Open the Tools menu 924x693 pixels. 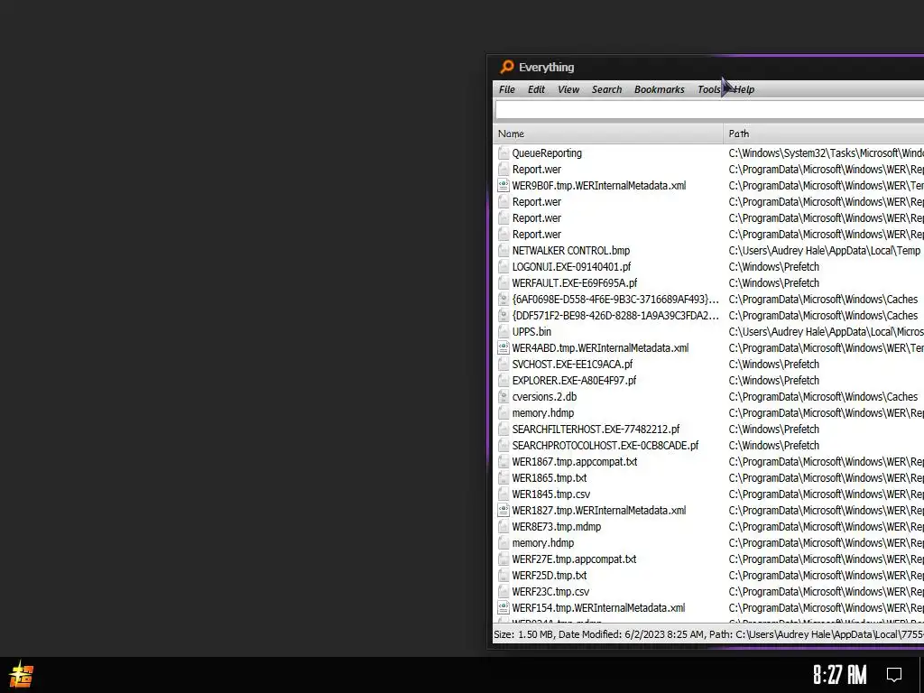709,89
